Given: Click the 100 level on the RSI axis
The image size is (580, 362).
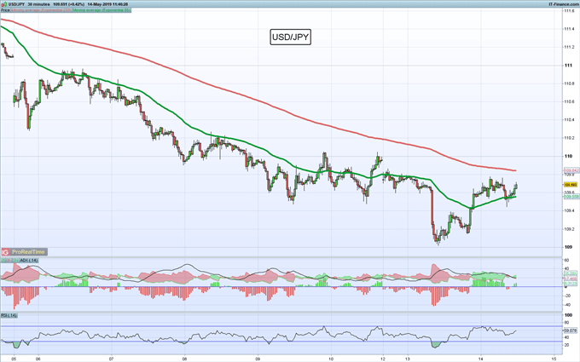Looking at the screenshot, I should [x=568, y=315].
